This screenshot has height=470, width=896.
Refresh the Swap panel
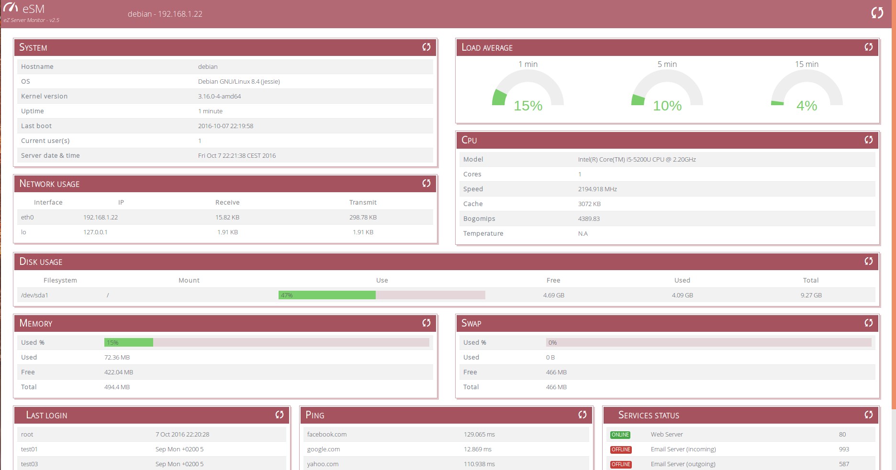[868, 323]
